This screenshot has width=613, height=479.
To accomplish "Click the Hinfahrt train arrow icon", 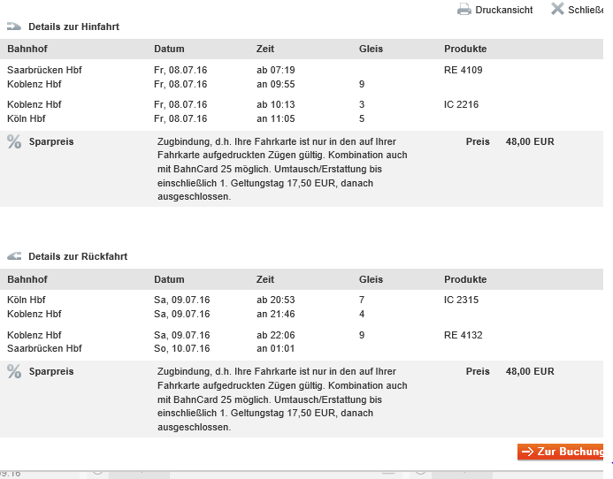I will 14,27.
